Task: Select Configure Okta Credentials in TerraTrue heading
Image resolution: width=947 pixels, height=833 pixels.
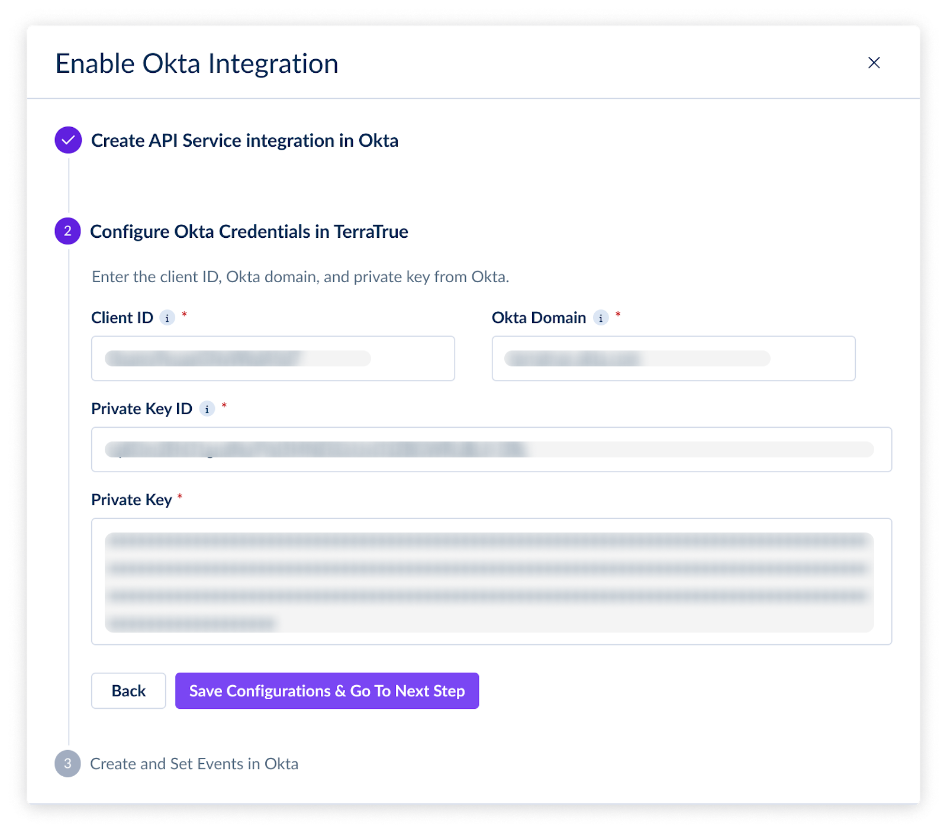Action: coord(249,231)
